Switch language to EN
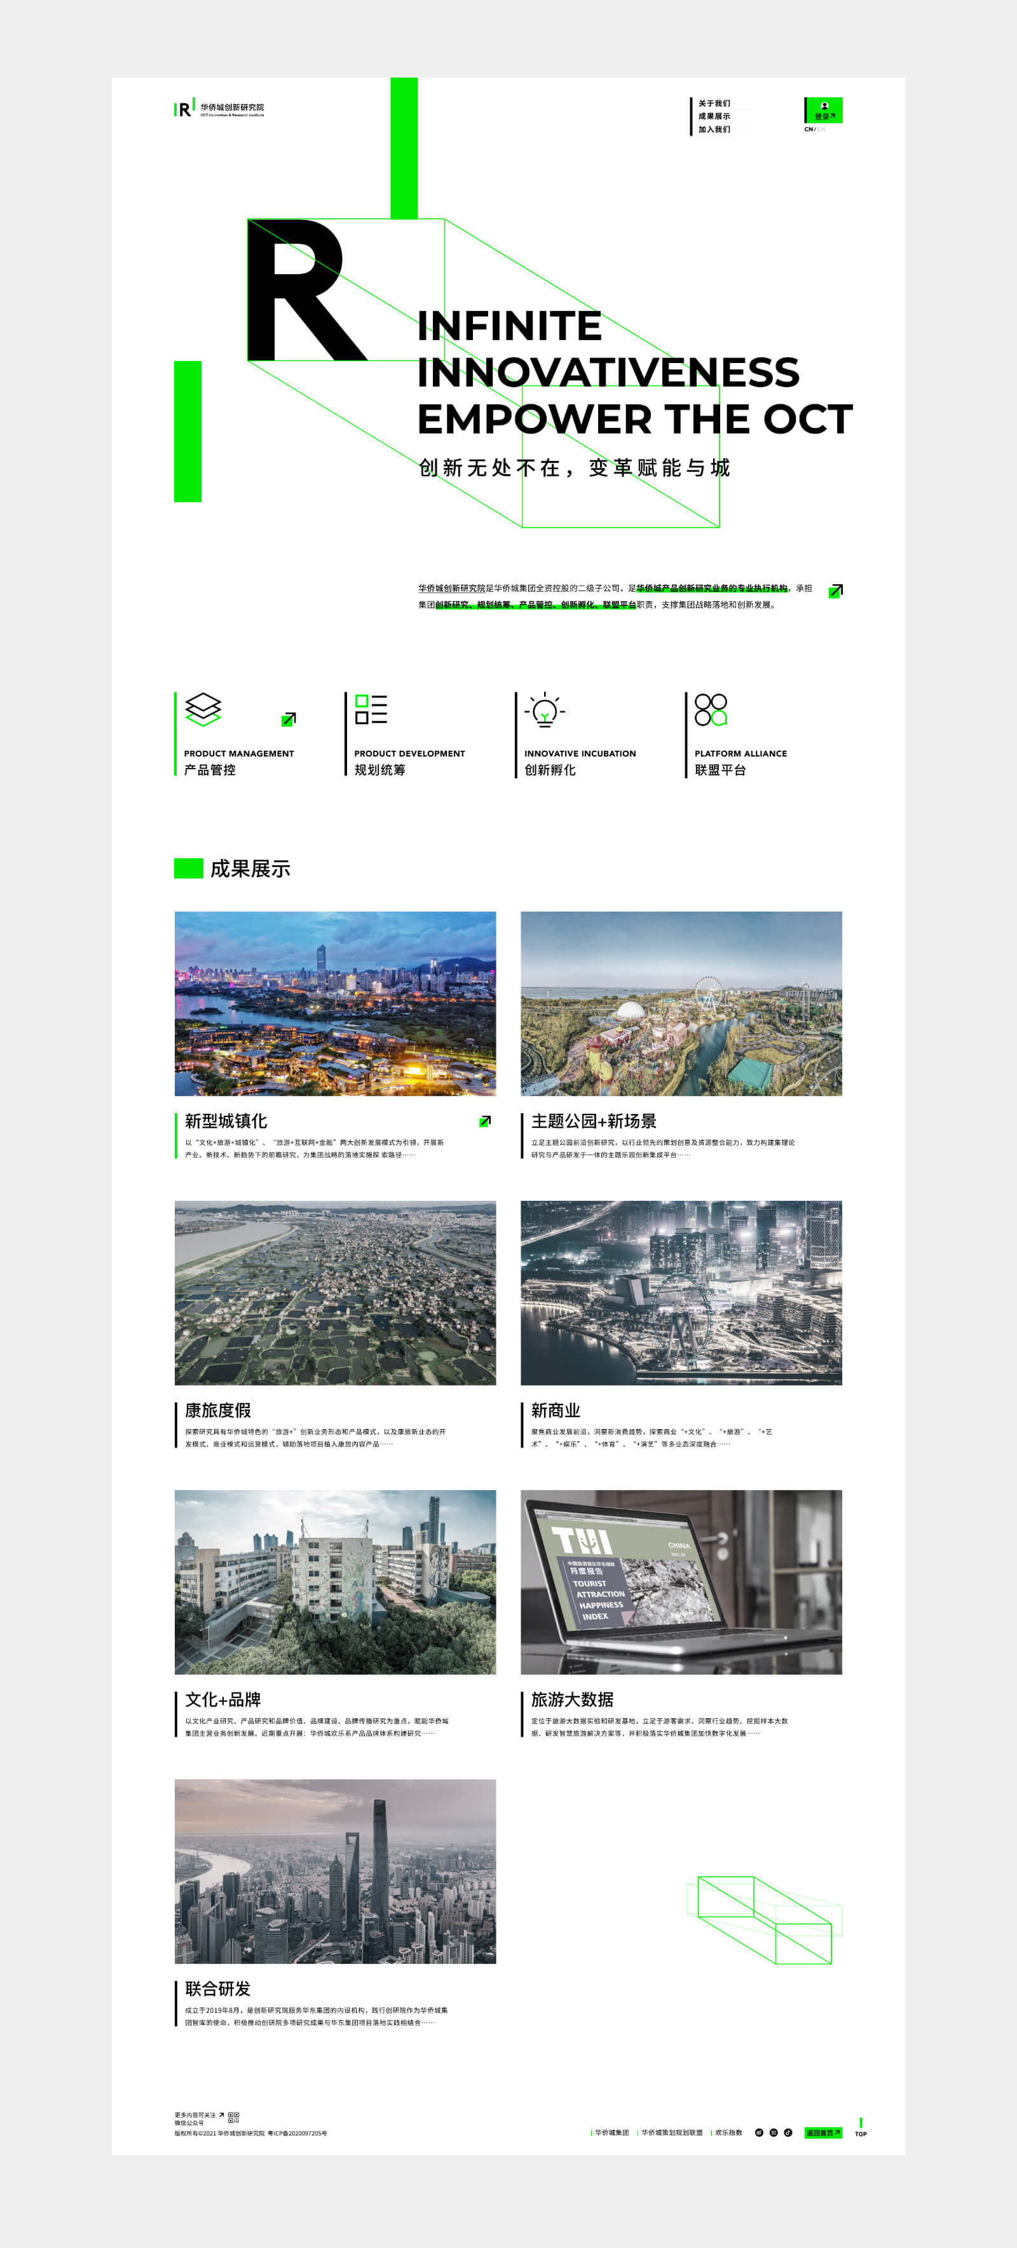This screenshot has height=2248, width=1017. coord(821,130)
